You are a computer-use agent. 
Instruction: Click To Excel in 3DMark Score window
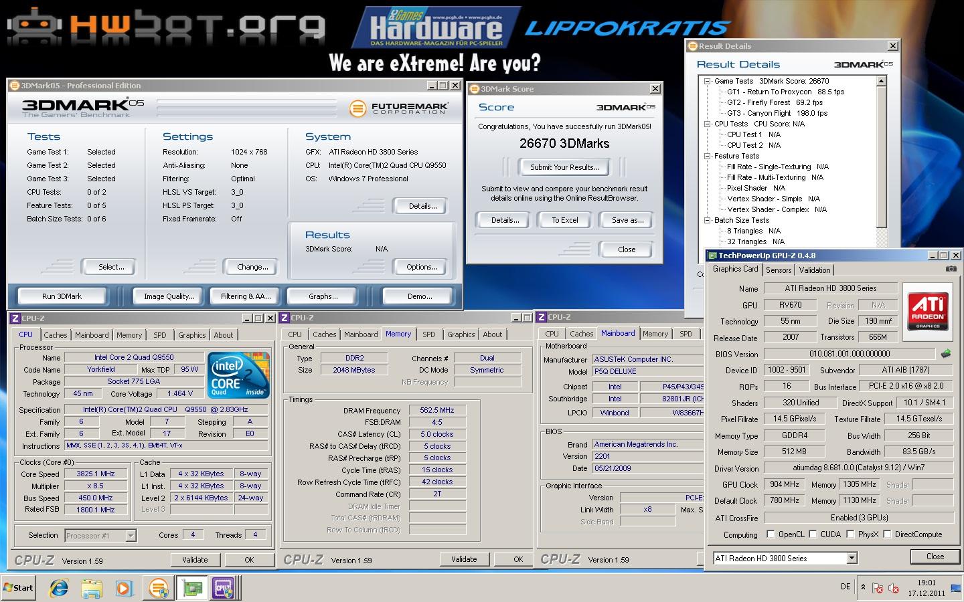(565, 220)
